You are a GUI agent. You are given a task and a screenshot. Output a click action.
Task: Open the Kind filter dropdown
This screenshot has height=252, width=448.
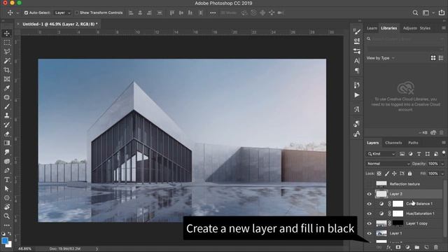[x=381, y=154]
